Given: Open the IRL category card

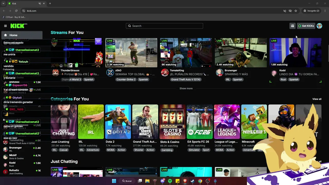Looking at the screenshot, I should 91,122.
